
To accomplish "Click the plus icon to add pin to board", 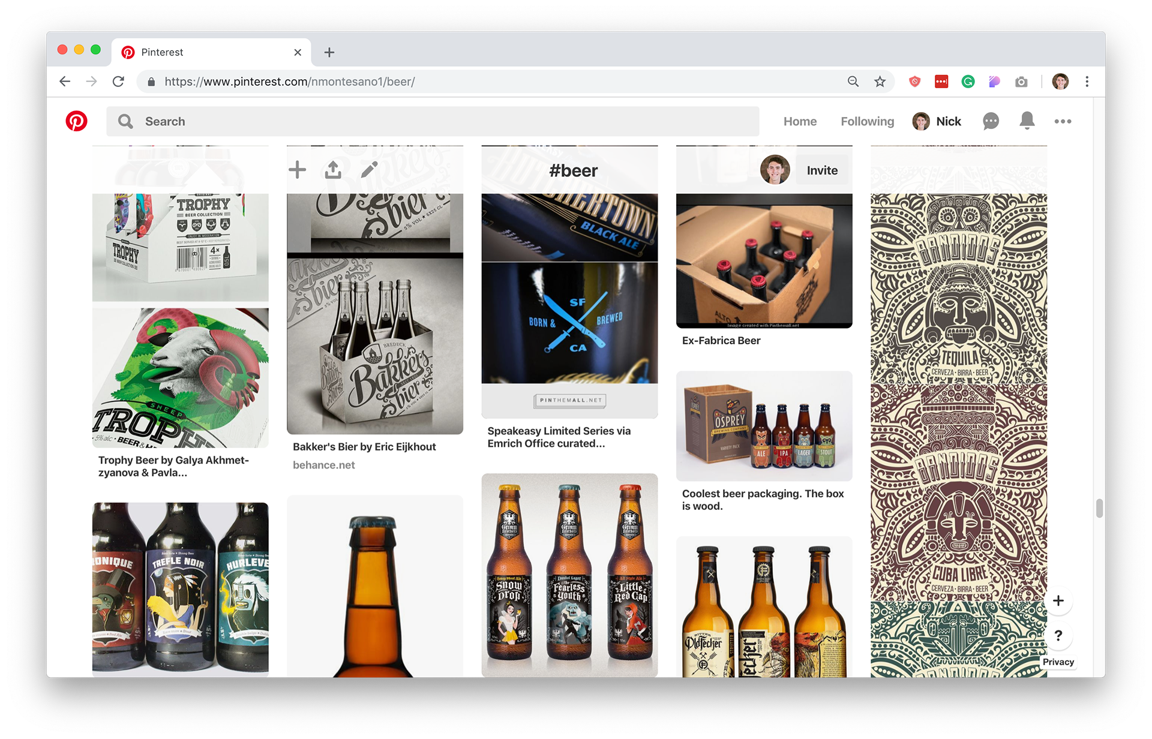I will click(x=297, y=170).
